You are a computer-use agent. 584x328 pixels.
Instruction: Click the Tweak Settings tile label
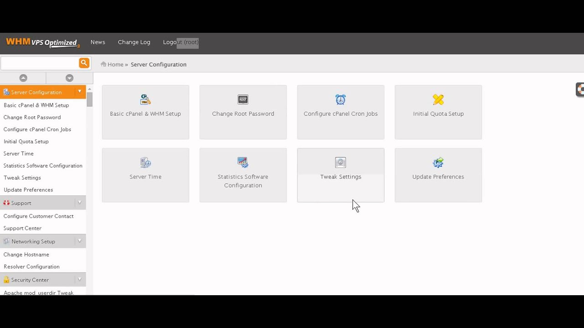point(341,176)
